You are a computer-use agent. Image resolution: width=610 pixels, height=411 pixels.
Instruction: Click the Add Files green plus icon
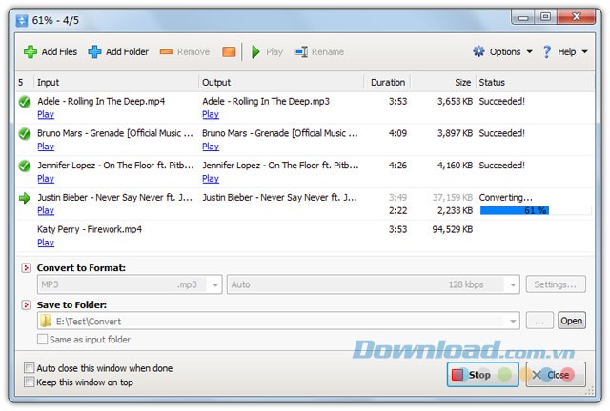[x=30, y=51]
